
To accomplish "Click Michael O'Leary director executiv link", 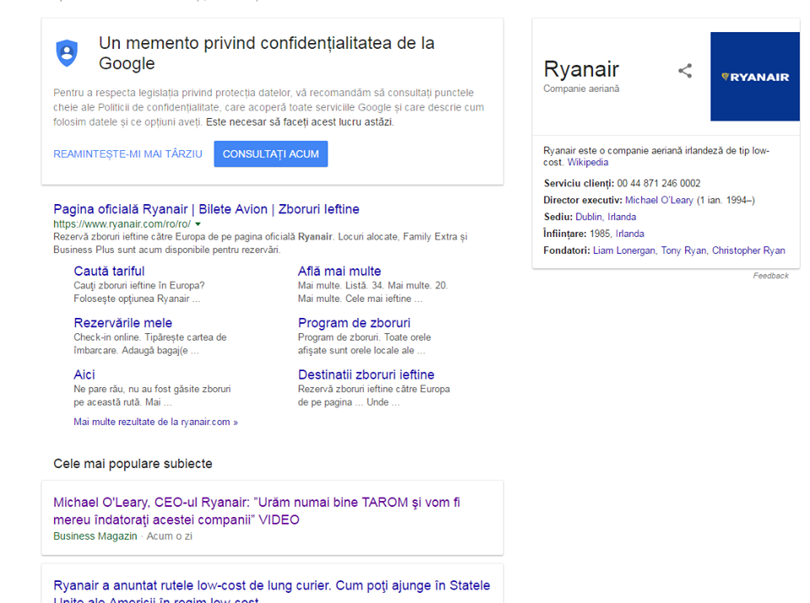I will click(659, 200).
